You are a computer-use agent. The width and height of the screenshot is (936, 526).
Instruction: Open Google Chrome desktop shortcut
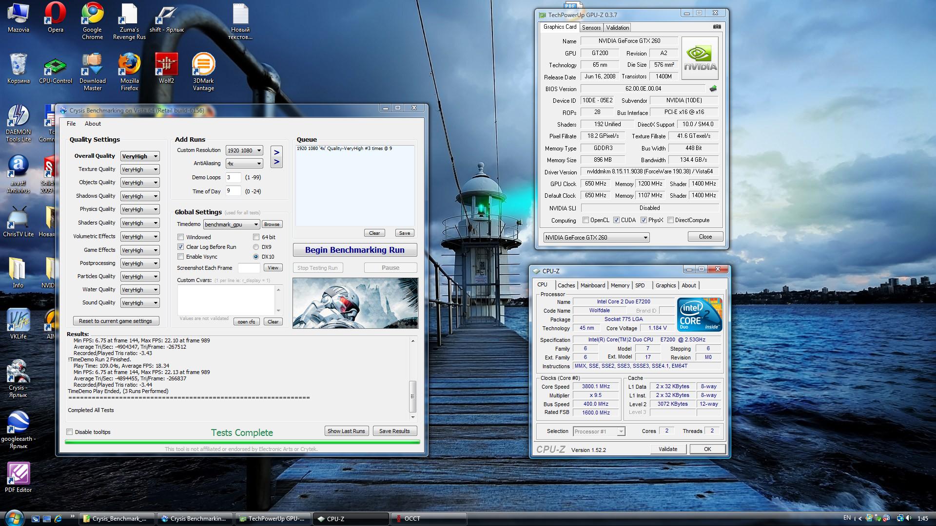pos(92,21)
